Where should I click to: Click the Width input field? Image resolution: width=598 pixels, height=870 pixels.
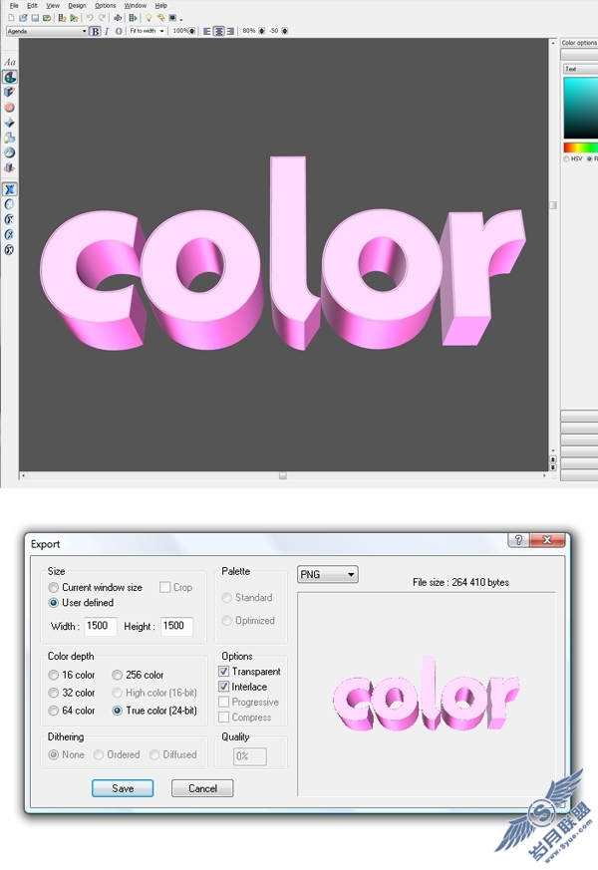tap(101, 626)
